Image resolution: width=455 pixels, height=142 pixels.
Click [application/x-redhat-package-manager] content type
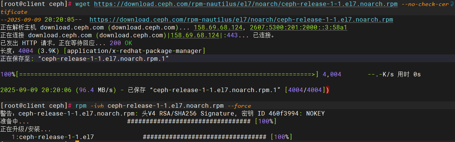(134, 51)
